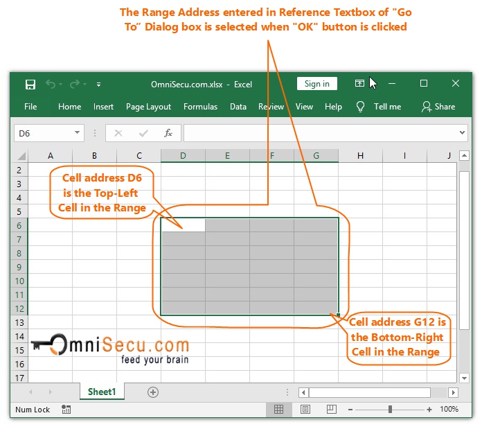Screen dimensions: 482x429
Task: Open the Data ribbon tab
Action: [x=238, y=107]
